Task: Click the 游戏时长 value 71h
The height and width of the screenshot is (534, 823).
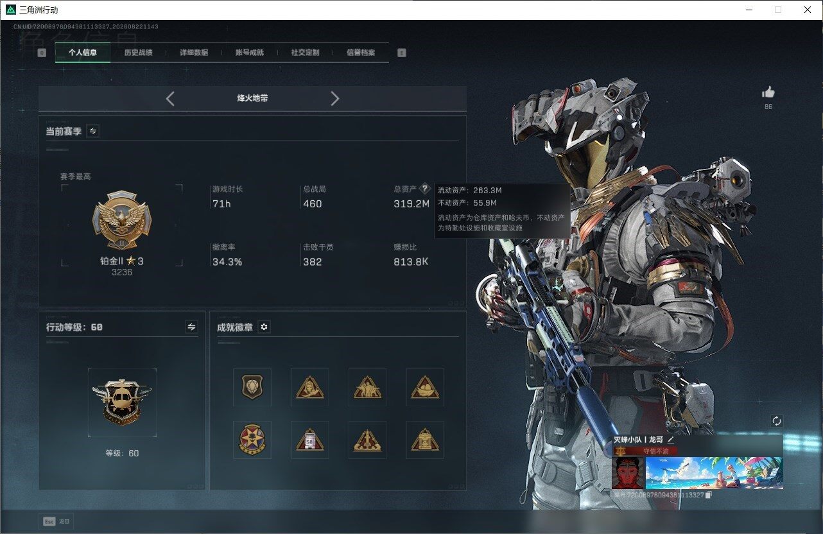Action: point(221,203)
